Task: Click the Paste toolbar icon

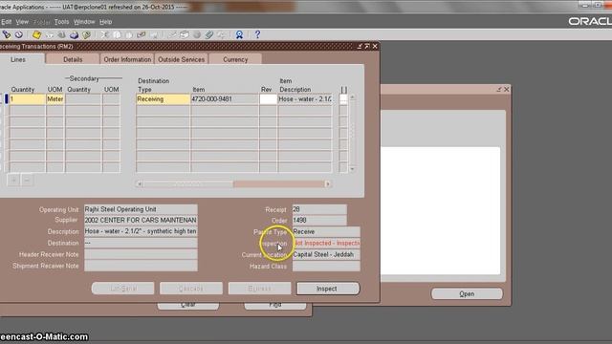Action: 129,34
